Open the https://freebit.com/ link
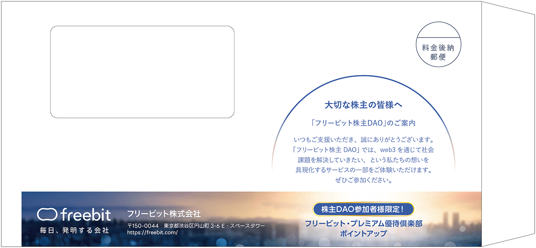Screen dimensions: 536x248 (x=152, y=232)
